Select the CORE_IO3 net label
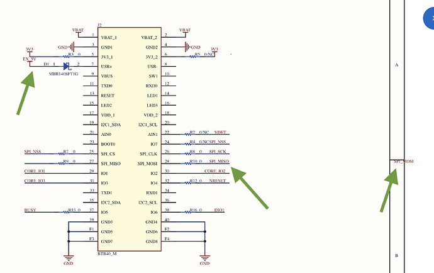This screenshot has width=434, height=273. point(35,181)
